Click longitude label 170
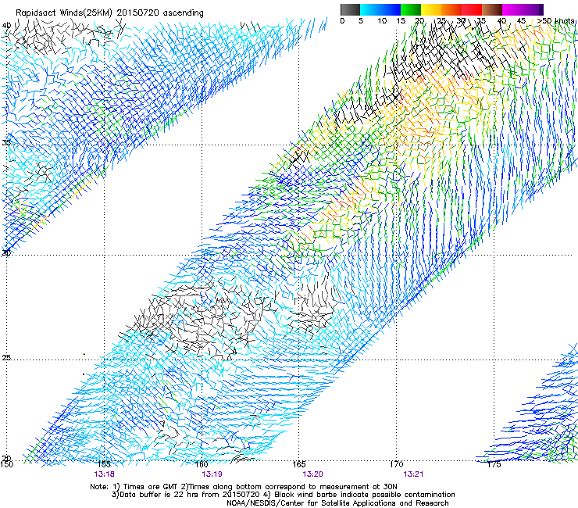 [x=396, y=464]
